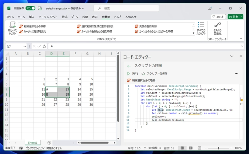Viewport: 249px width, 154px height.
Task: Open the 共有 button dropdown arrow
Action: coord(241,17)
